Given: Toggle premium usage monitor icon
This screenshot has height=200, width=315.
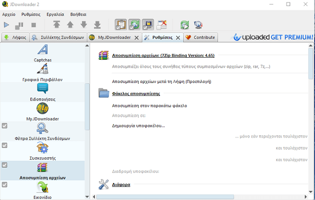Looking at the screenshot, I should click(x=148, y=24).
